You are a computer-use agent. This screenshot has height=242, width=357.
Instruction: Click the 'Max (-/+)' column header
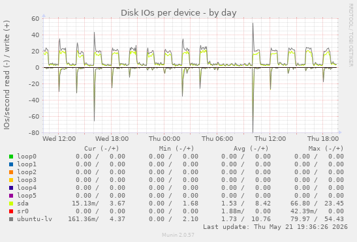[326, 149]
